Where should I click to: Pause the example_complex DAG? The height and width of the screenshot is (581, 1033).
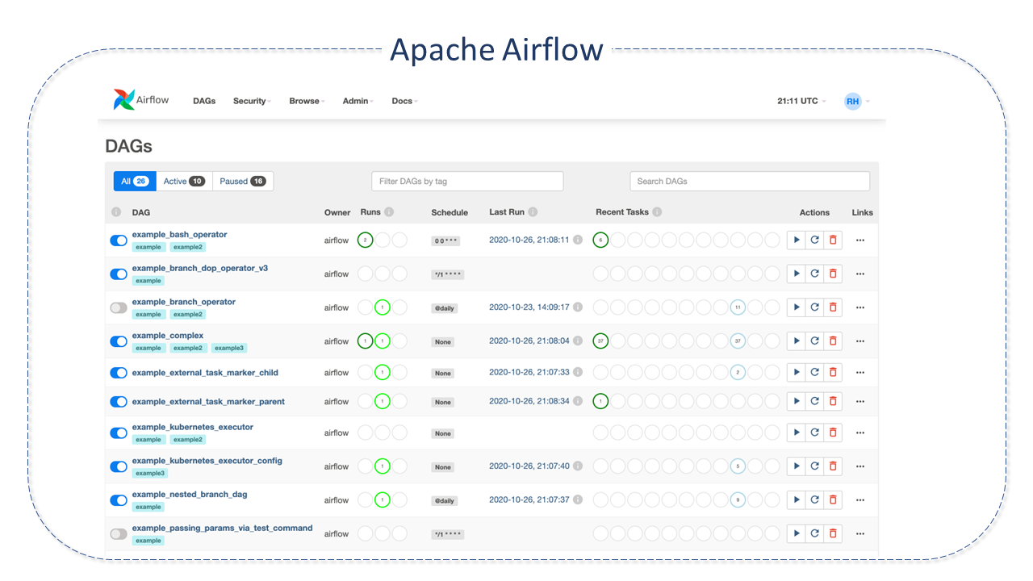[119, 341]
